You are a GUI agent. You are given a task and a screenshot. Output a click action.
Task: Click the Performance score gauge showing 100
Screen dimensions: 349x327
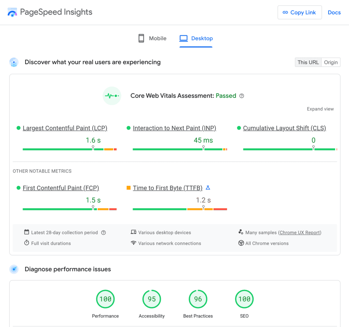coord(105,299)
